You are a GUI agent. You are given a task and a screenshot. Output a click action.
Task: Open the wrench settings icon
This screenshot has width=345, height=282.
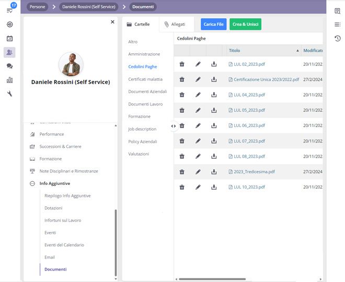pyautogui.click(x=9, y=94)
